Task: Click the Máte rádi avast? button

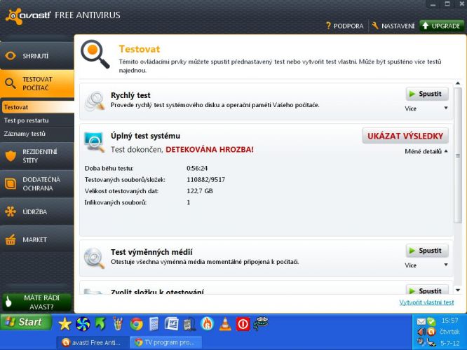Action: coord(37,302)
